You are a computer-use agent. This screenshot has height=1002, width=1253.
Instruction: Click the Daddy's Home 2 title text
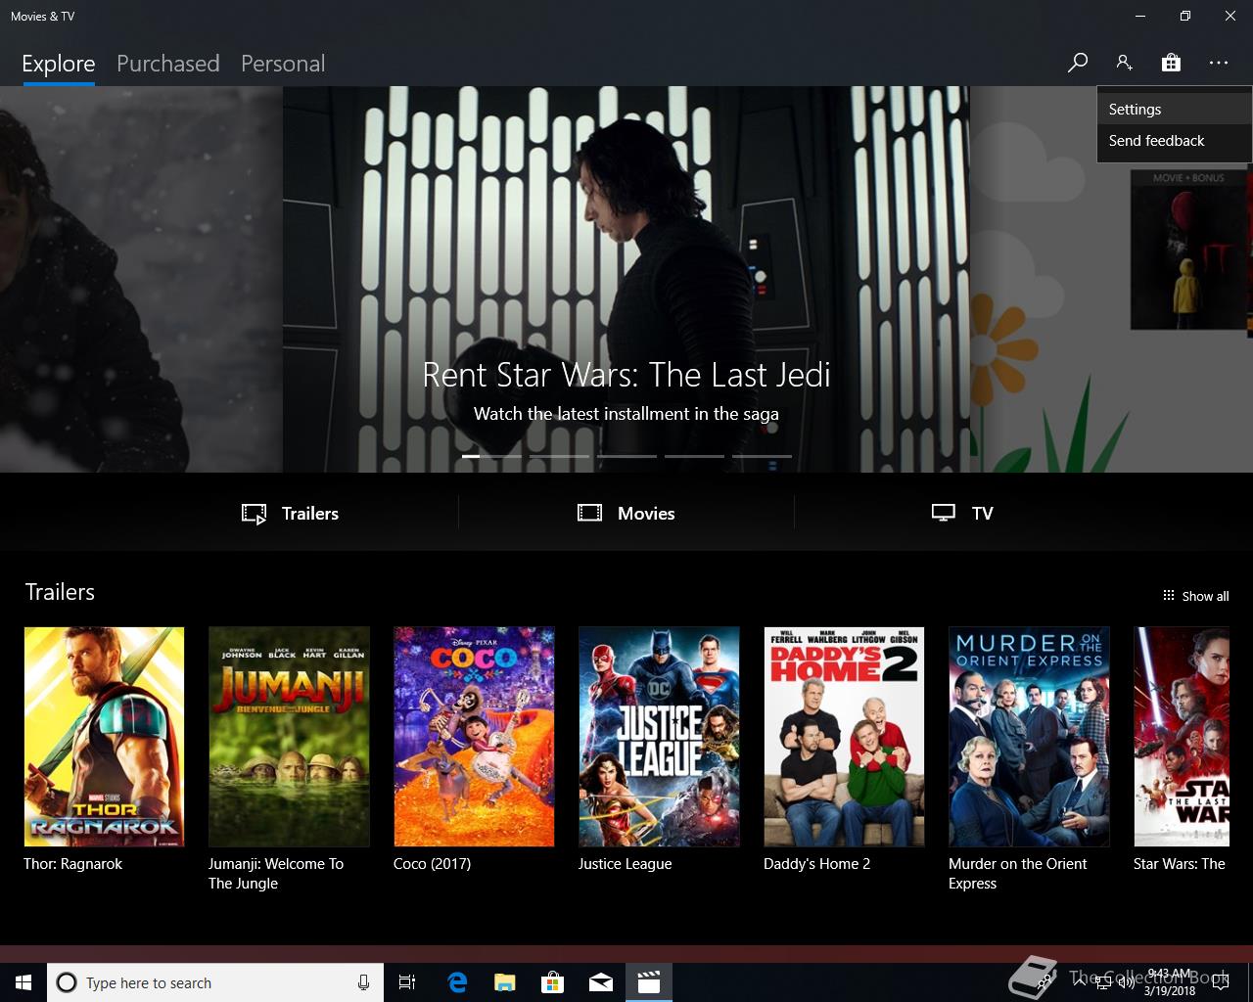[816, 864]
